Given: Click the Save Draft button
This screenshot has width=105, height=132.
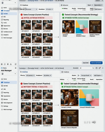Looking at the screenshot, I should pos(86,63).
